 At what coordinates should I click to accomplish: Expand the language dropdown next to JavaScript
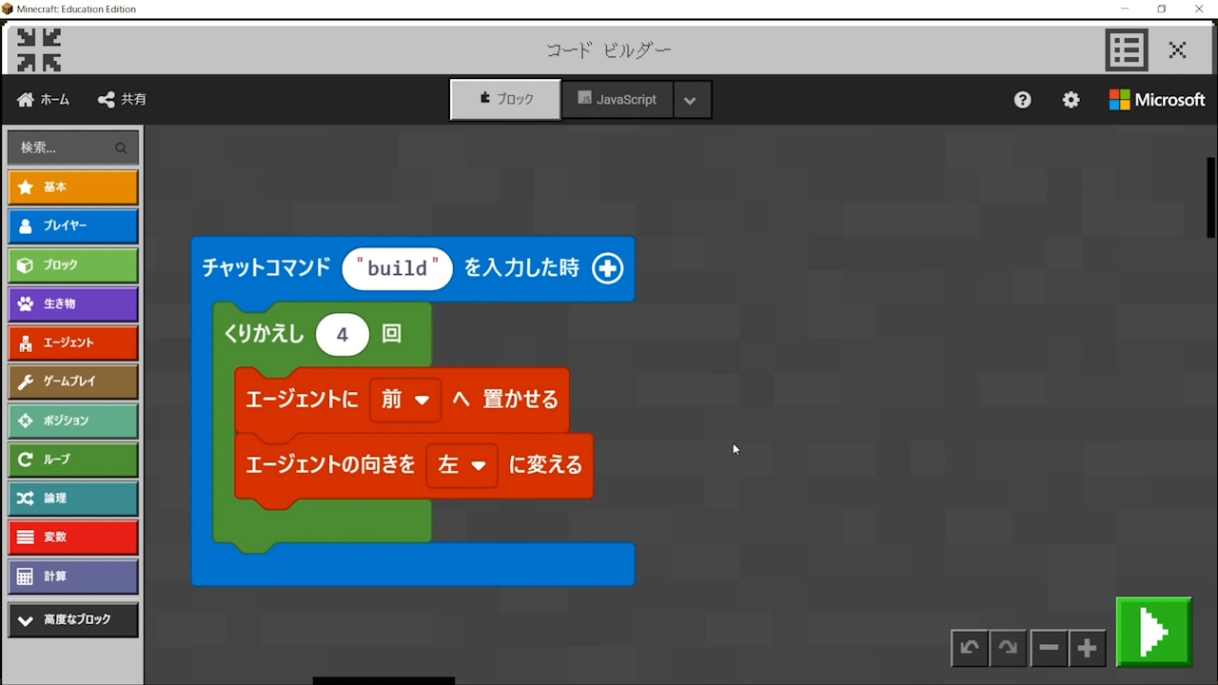[692, 100]
